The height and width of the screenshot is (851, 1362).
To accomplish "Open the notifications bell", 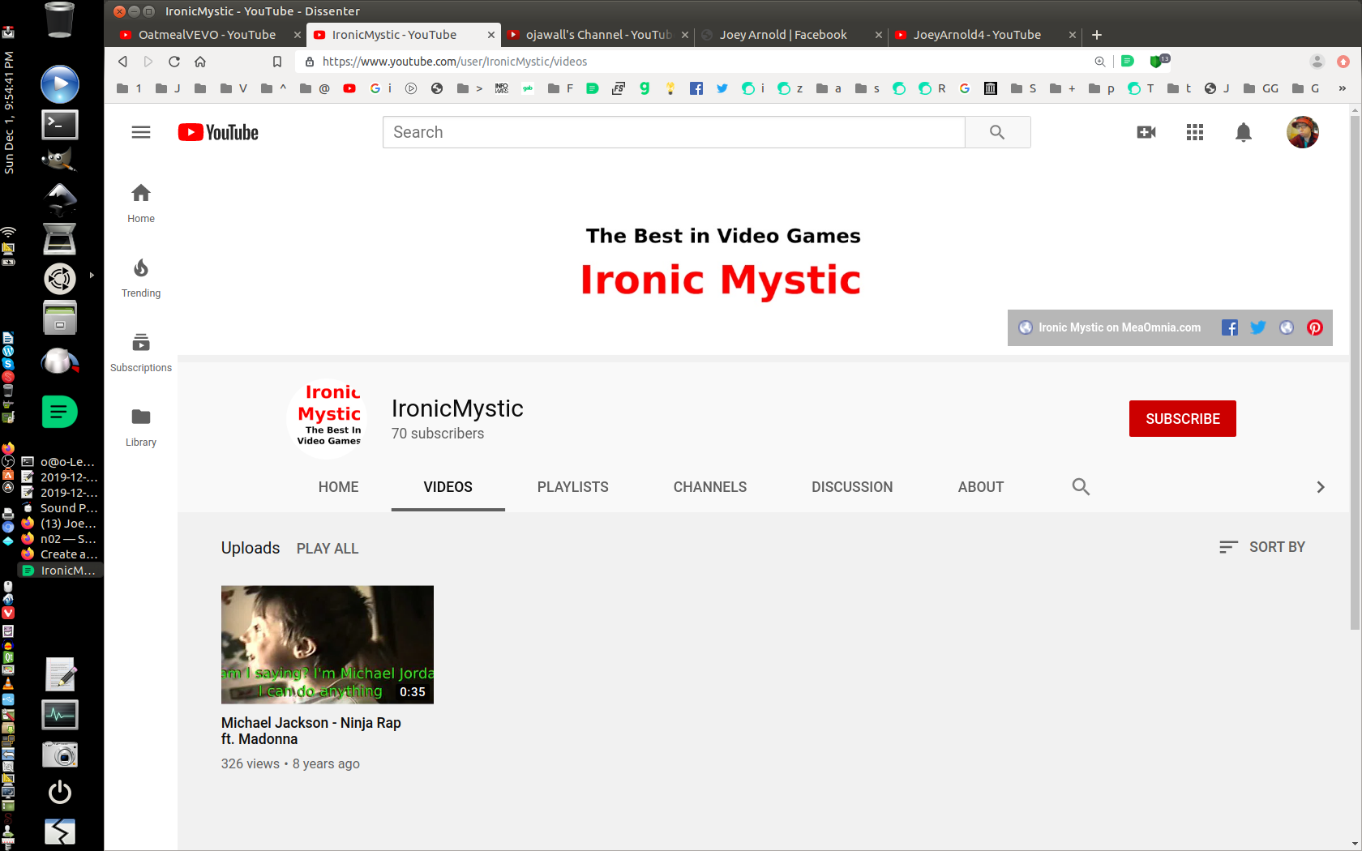I will [1244, 132].
